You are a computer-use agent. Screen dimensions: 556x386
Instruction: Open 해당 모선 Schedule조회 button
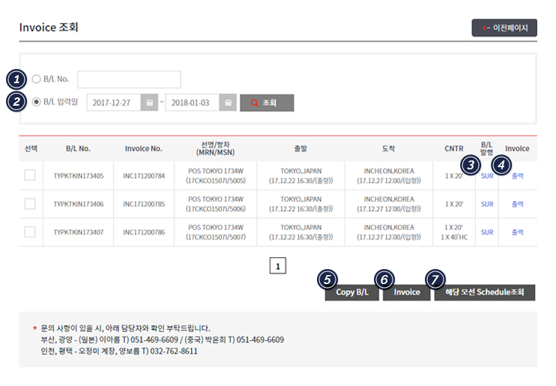pos(485,292)
